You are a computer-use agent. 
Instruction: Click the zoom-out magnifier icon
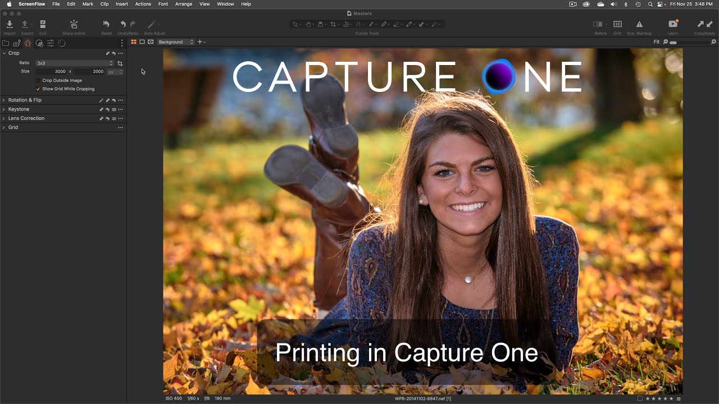click(666, 42)
